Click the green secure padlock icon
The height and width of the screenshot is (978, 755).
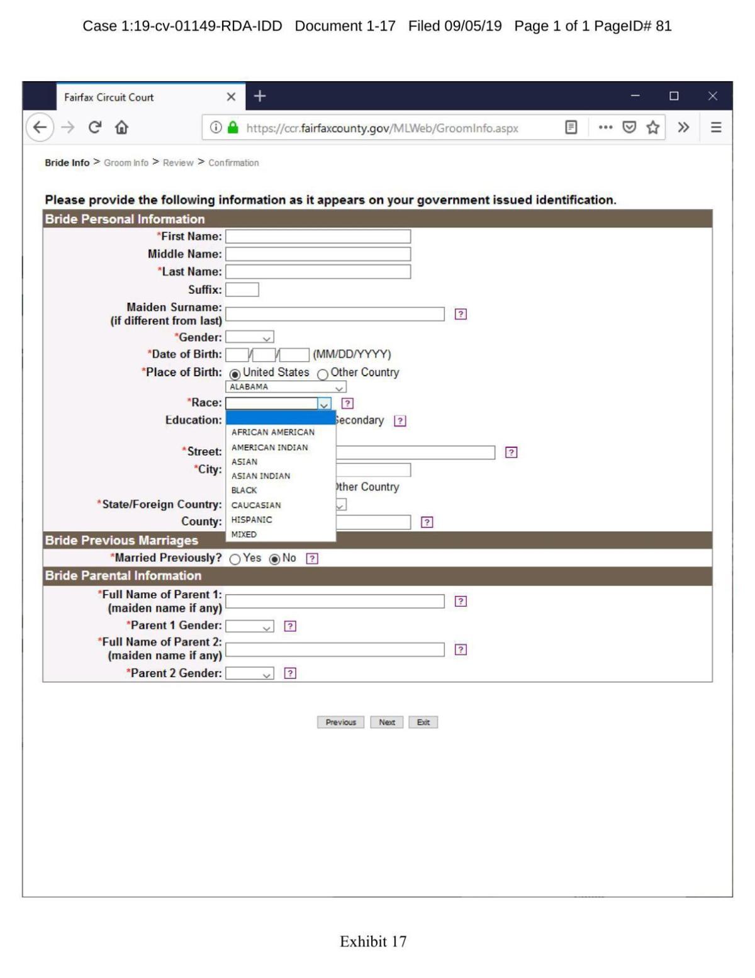[x=233, y=128]
